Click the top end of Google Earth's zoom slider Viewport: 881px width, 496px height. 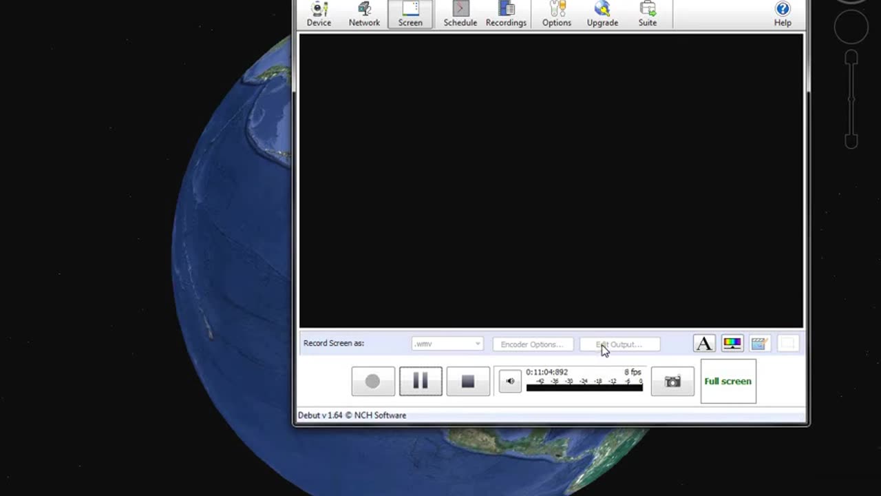pos(851,57)
